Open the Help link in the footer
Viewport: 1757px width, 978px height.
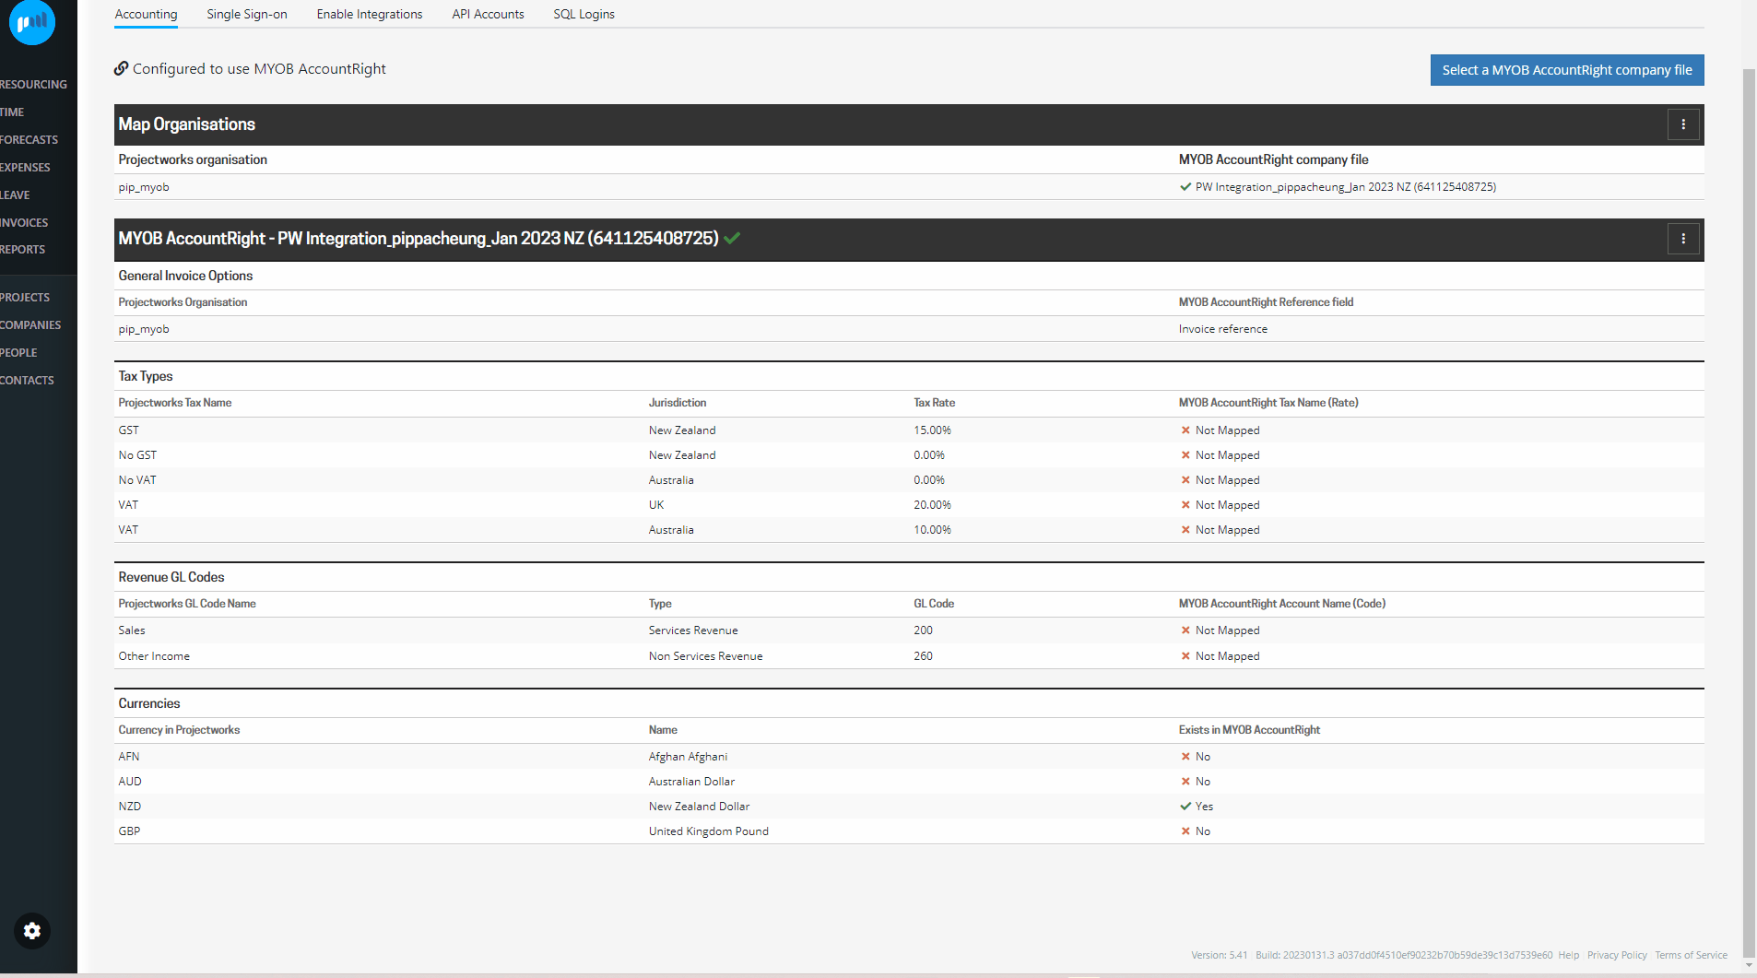1569,955
